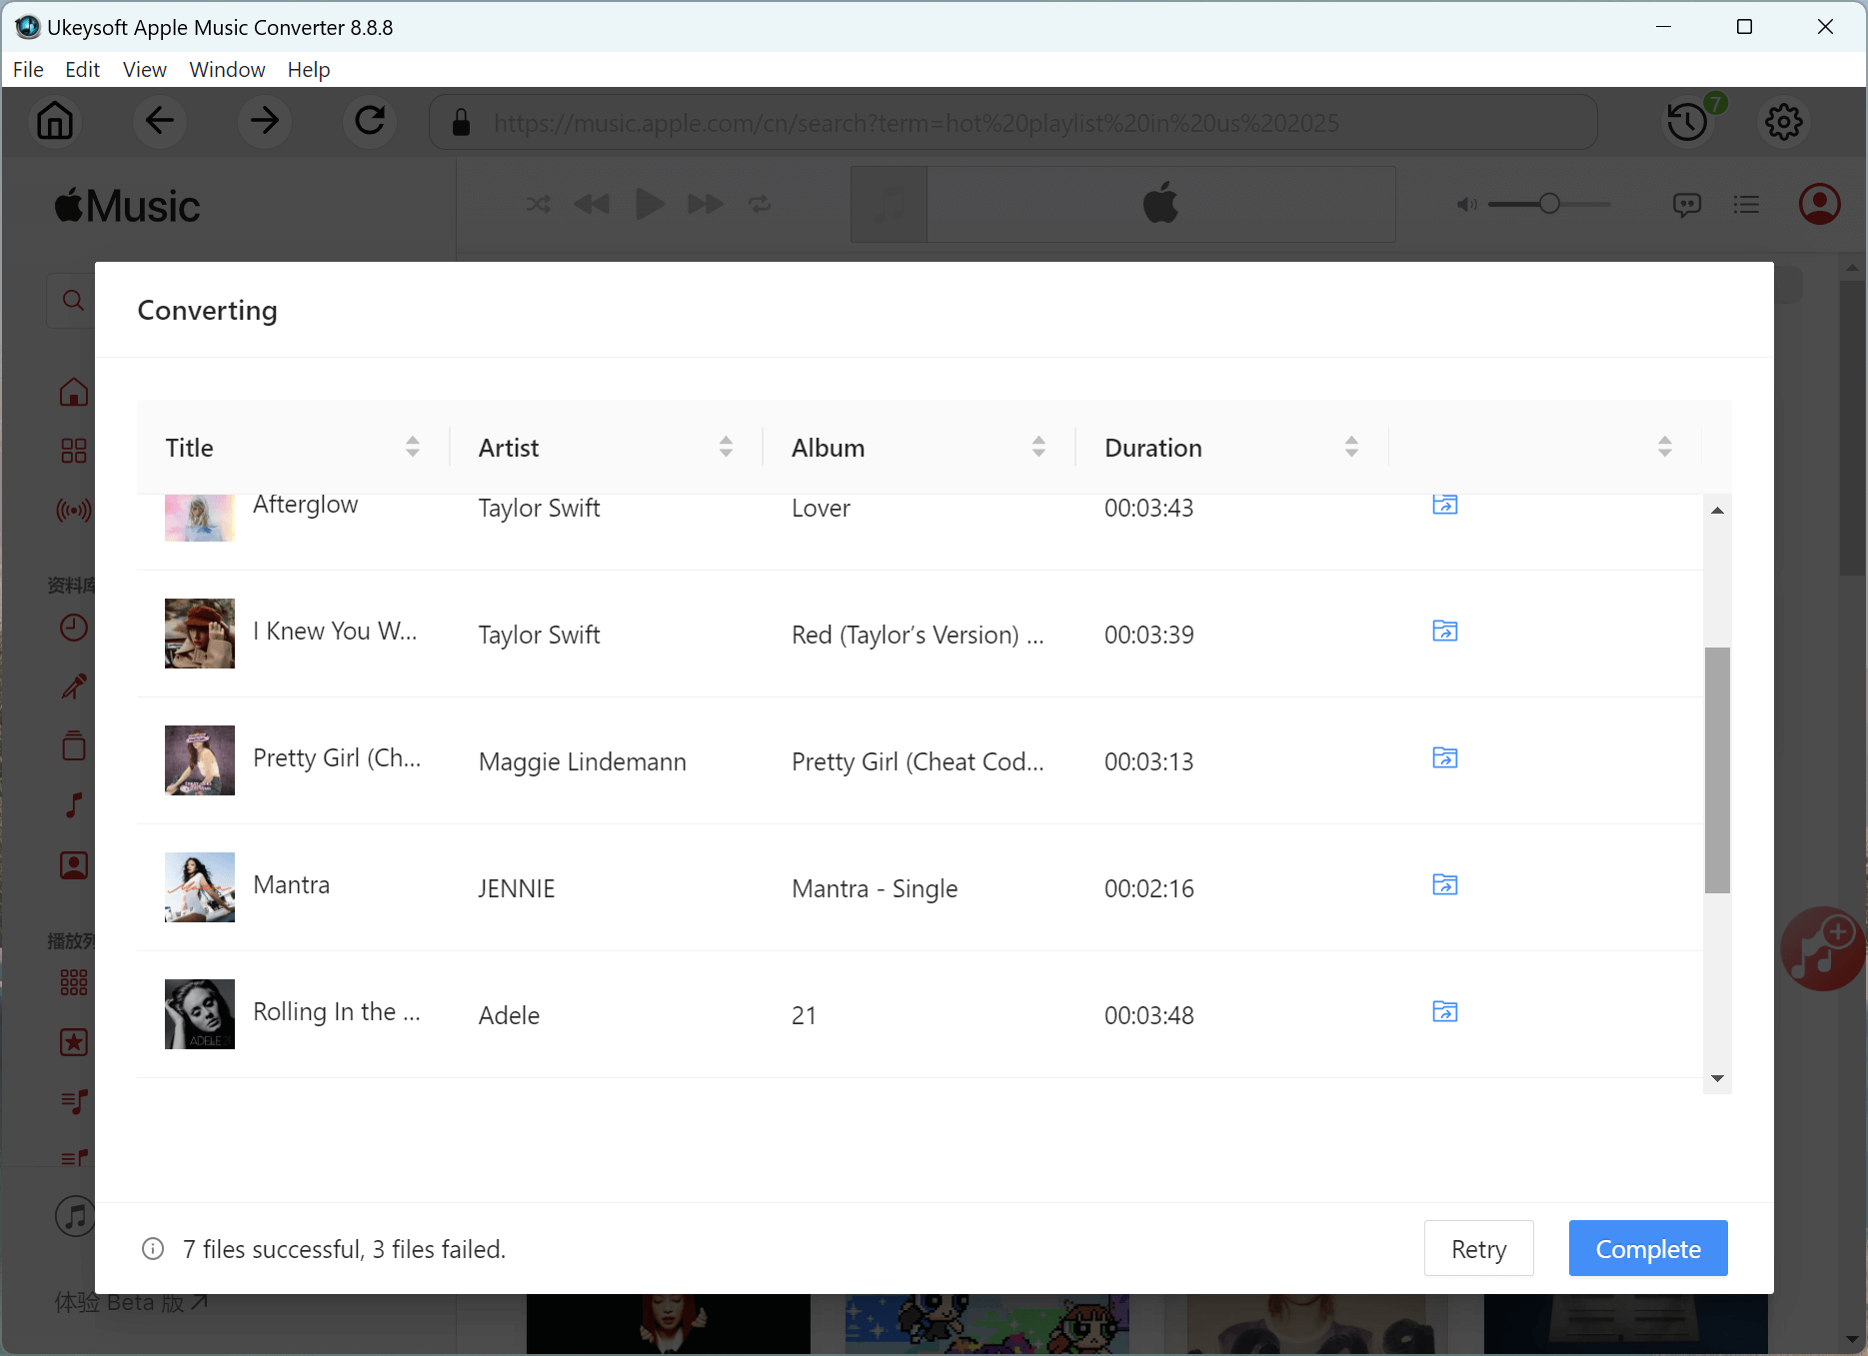Sort the list by Title column
The width and height of the screenshot is (1868, 1356).
tap(413, 447)
